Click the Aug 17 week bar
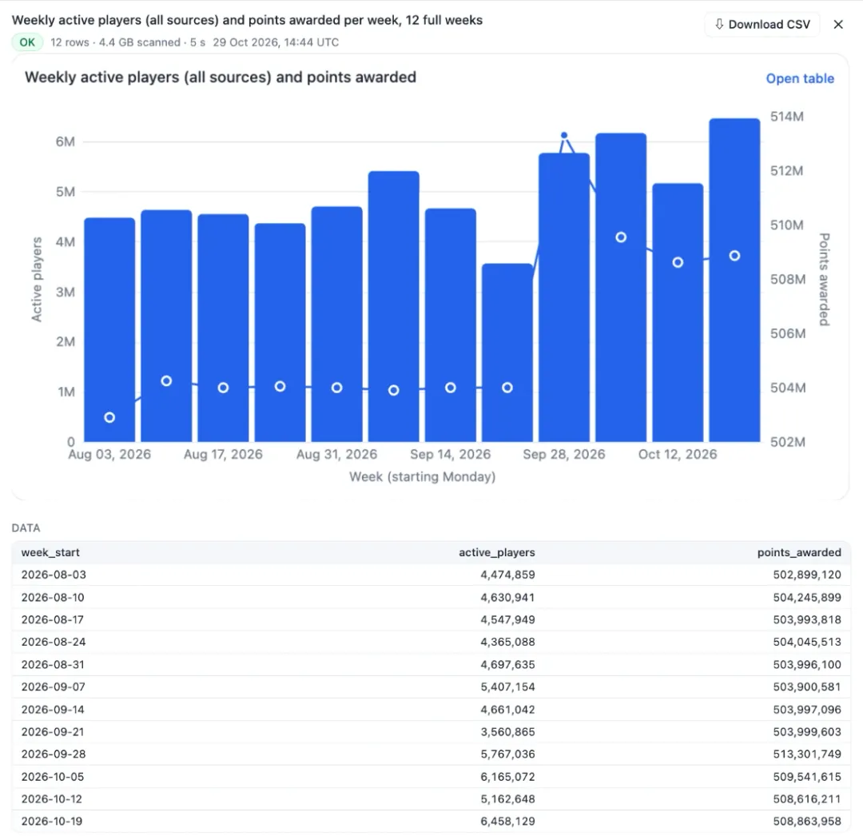 coord(223,328)
